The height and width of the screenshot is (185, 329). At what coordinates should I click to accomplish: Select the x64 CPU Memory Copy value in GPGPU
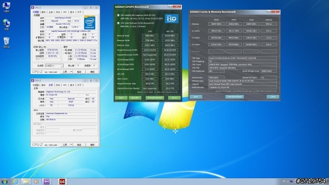[x=170, y=45]
